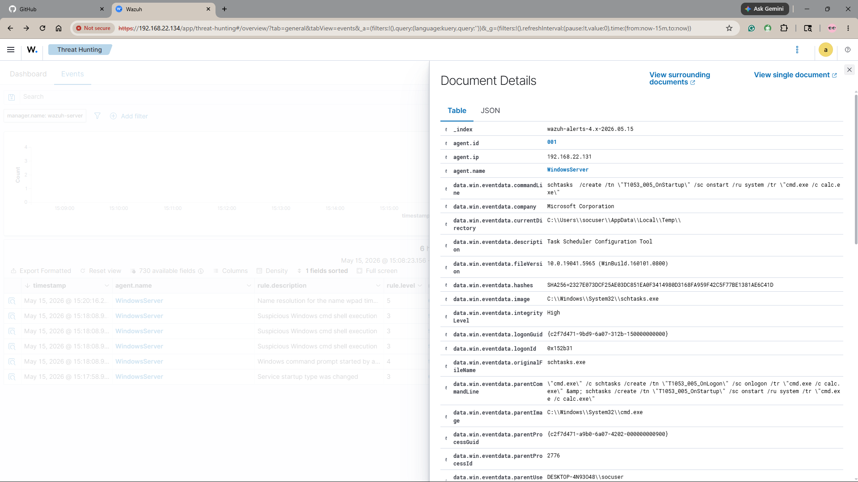858x482 pixels.
Task: Open the vertical dots options menu
Action: pos(797,50)
